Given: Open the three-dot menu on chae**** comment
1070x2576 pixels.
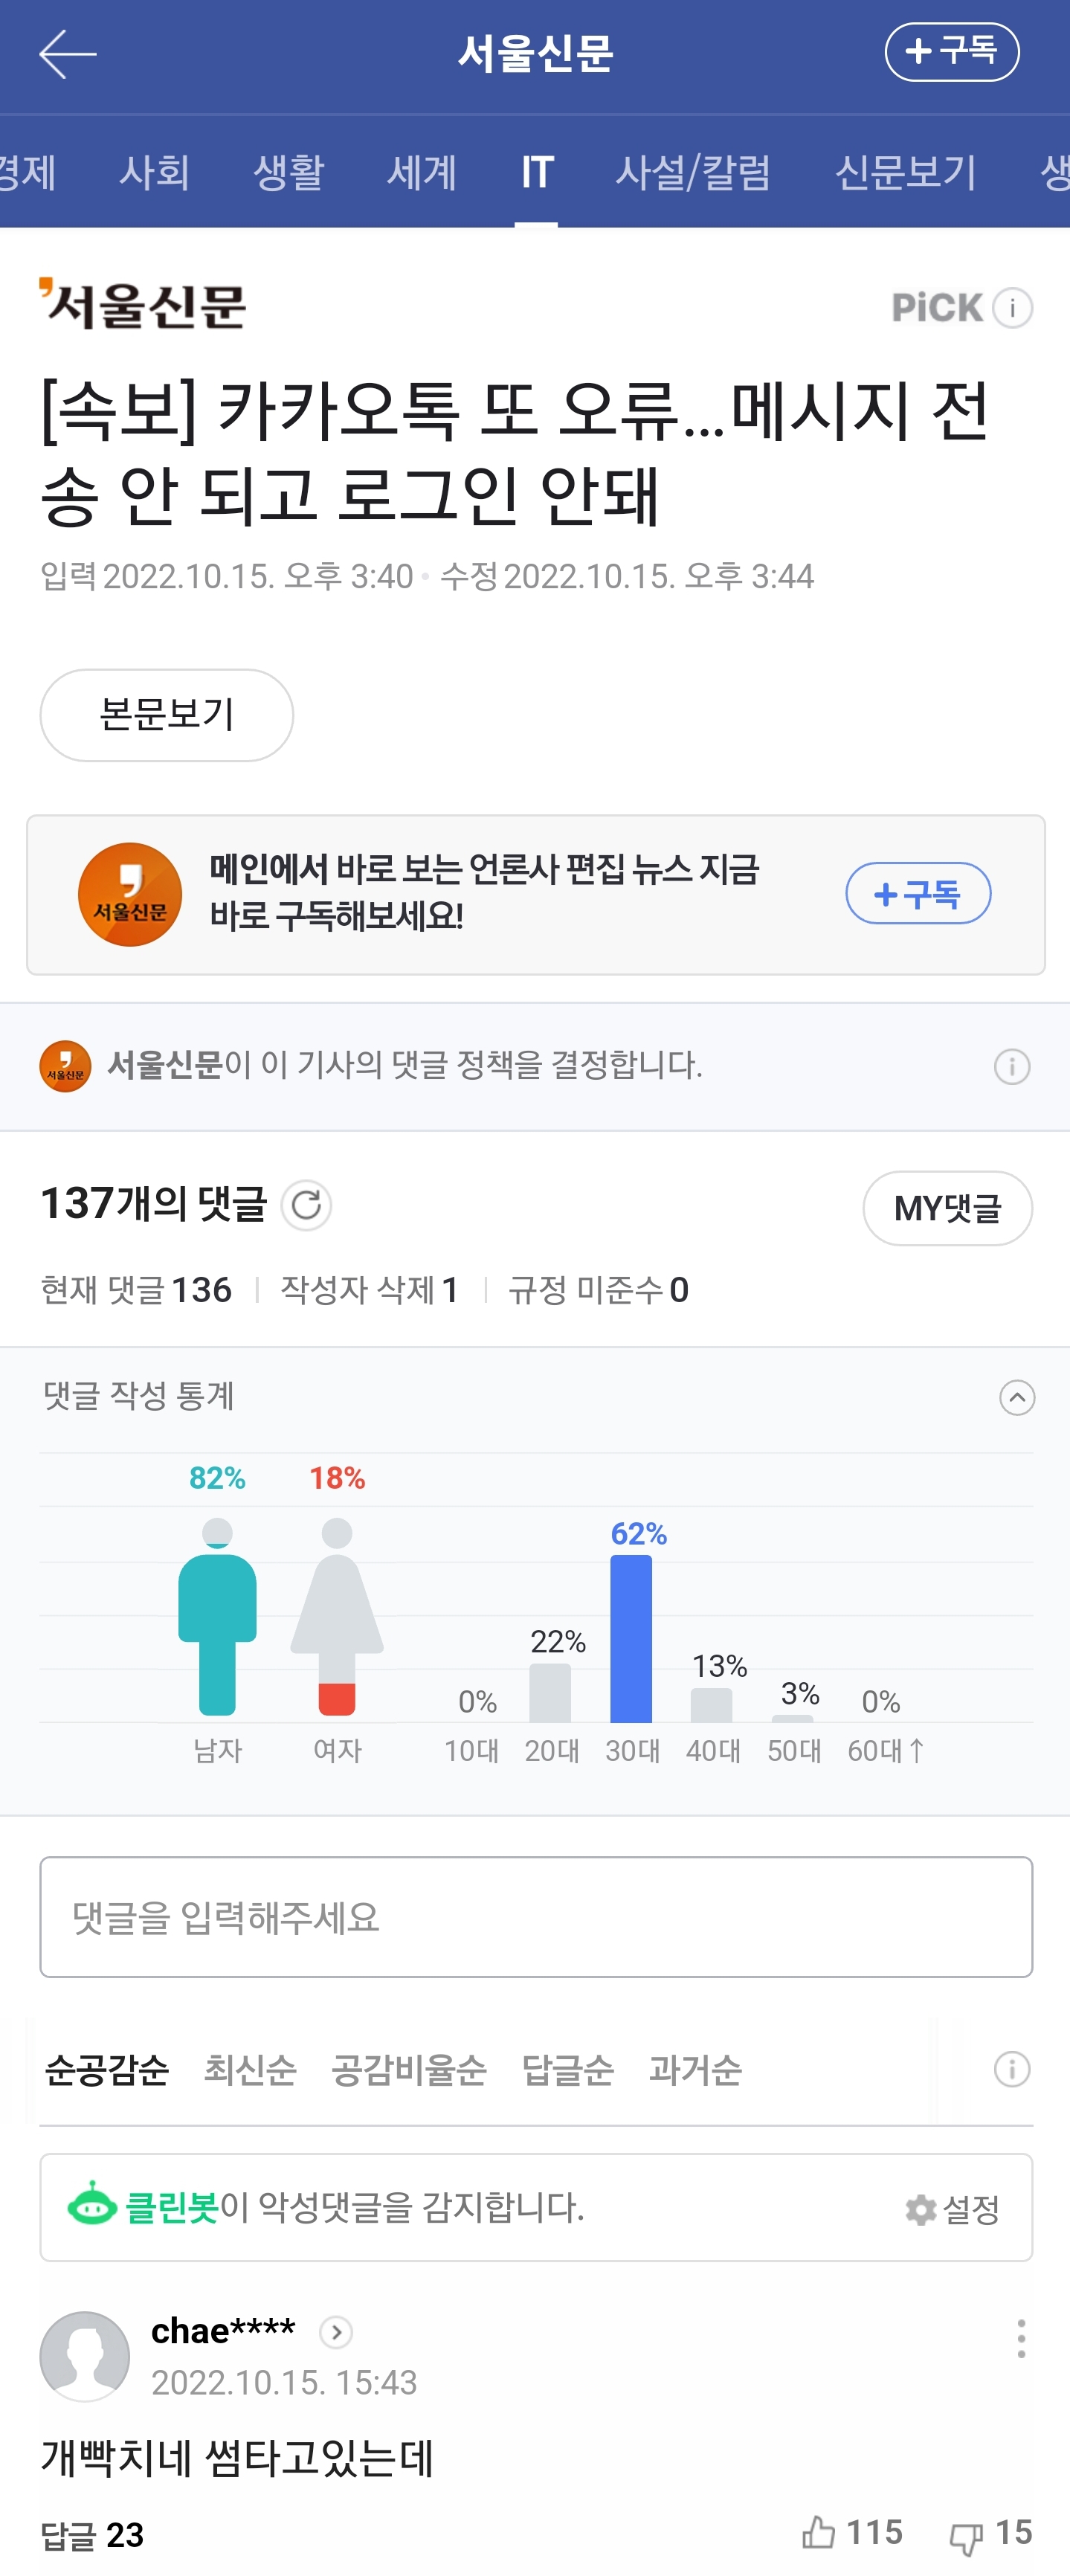Looking at the screenshot, I should tap(1020, 2339).
